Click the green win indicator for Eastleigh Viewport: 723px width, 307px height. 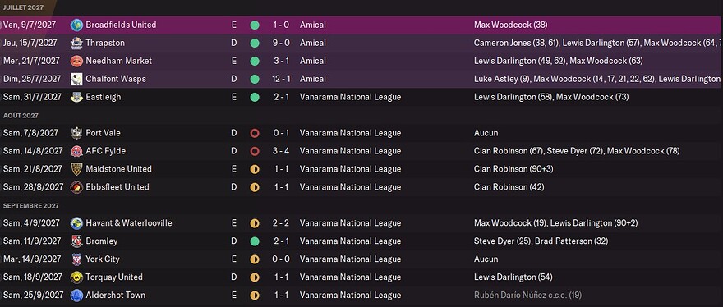(x=255, y=97)
